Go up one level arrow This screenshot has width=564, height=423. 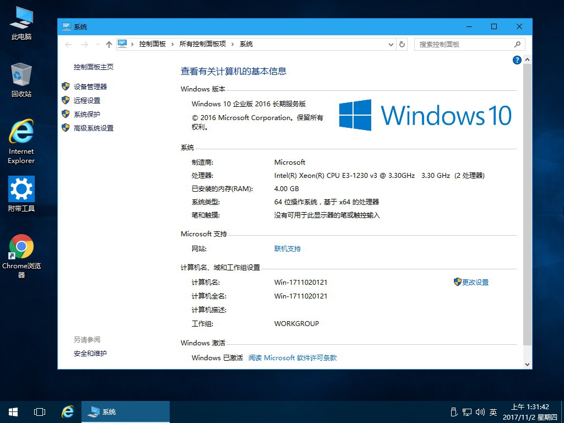point(109,44)
